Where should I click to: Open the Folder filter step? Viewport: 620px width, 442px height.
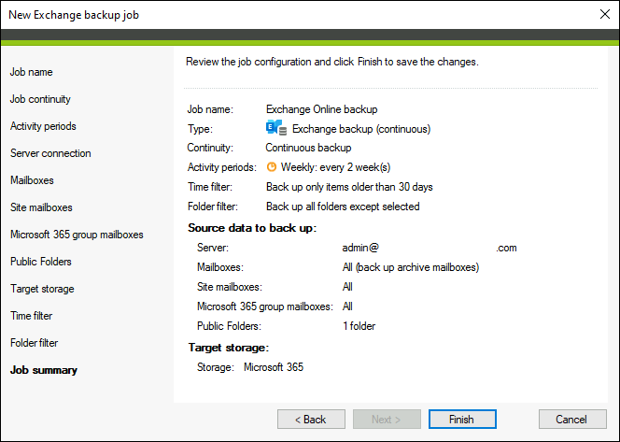coord(34,343)
